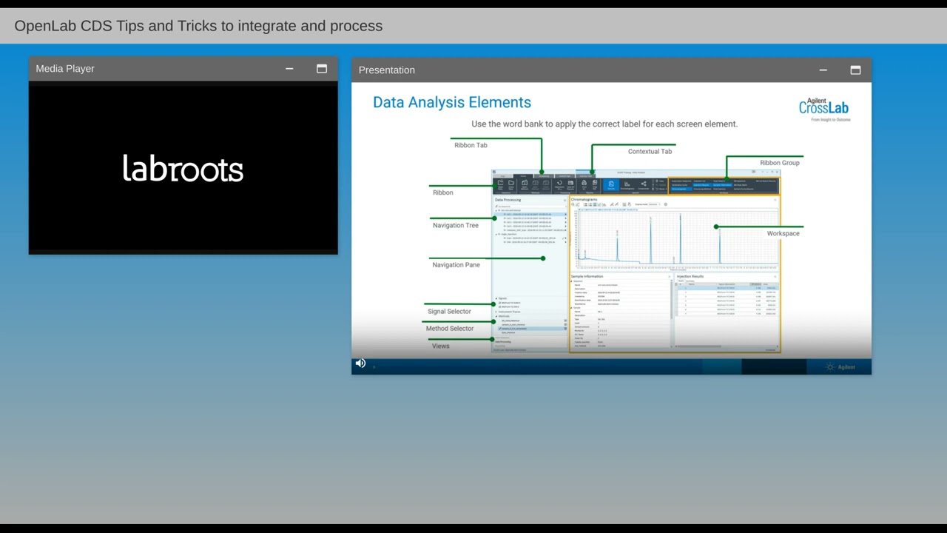Viewport: 947px width, 533px height.
Task: Maximize the Presentation panel
Action: [855, 70]
